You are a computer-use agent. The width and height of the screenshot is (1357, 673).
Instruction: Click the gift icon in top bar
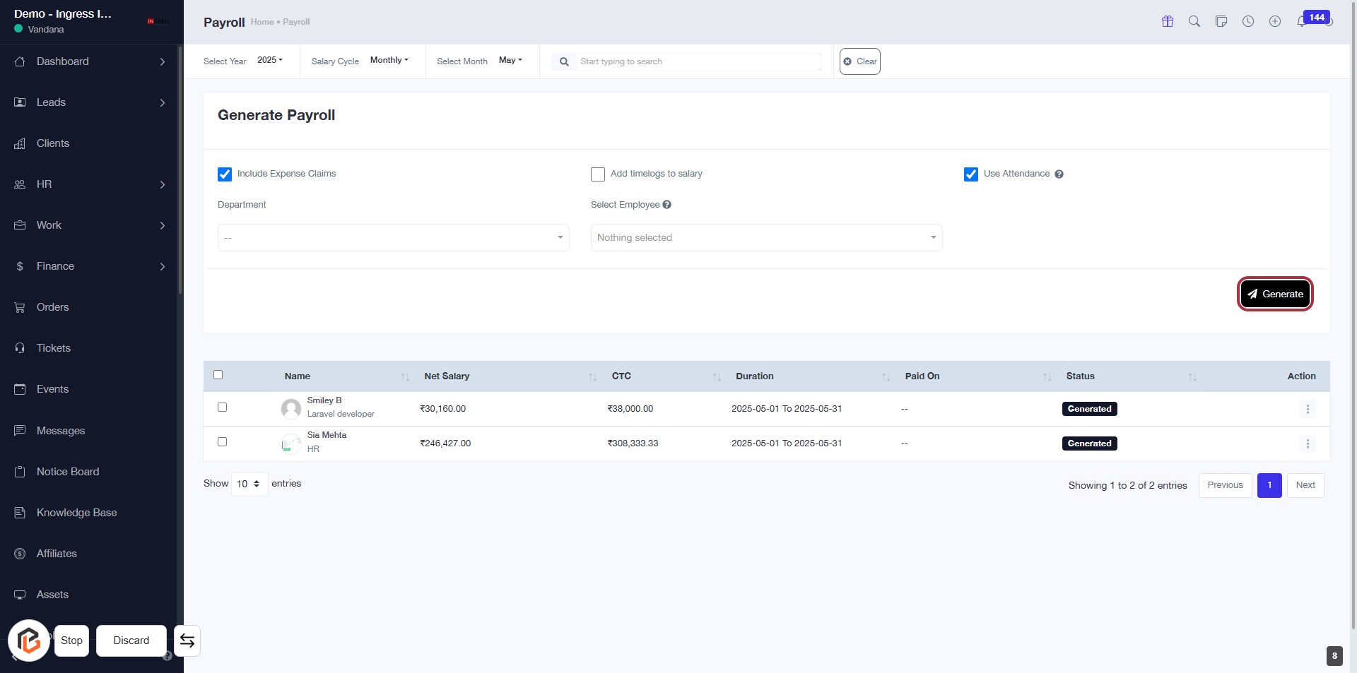click(1168, 22)
